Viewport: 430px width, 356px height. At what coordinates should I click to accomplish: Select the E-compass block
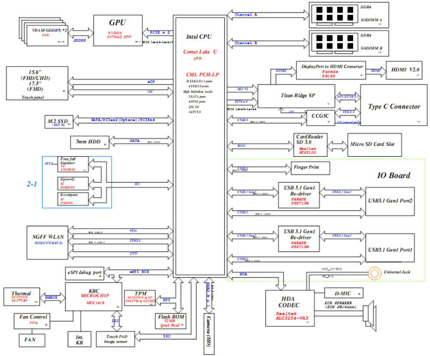coord(73,199)
